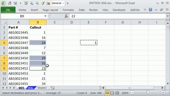
Task: Open the Page Layout ribbon tab
Action: coord(50,10)
